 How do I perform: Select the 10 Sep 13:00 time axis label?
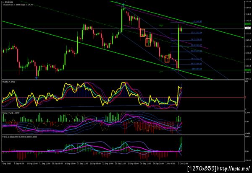32,164
